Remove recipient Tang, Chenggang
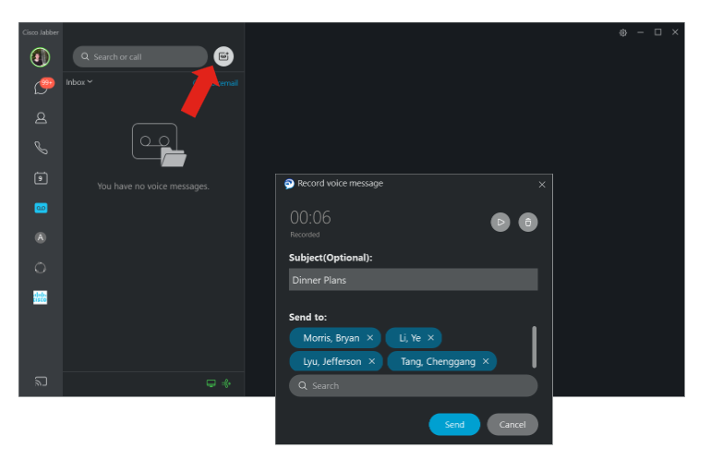The width and height of the screenshot is (711, 472). click(486, 361)
